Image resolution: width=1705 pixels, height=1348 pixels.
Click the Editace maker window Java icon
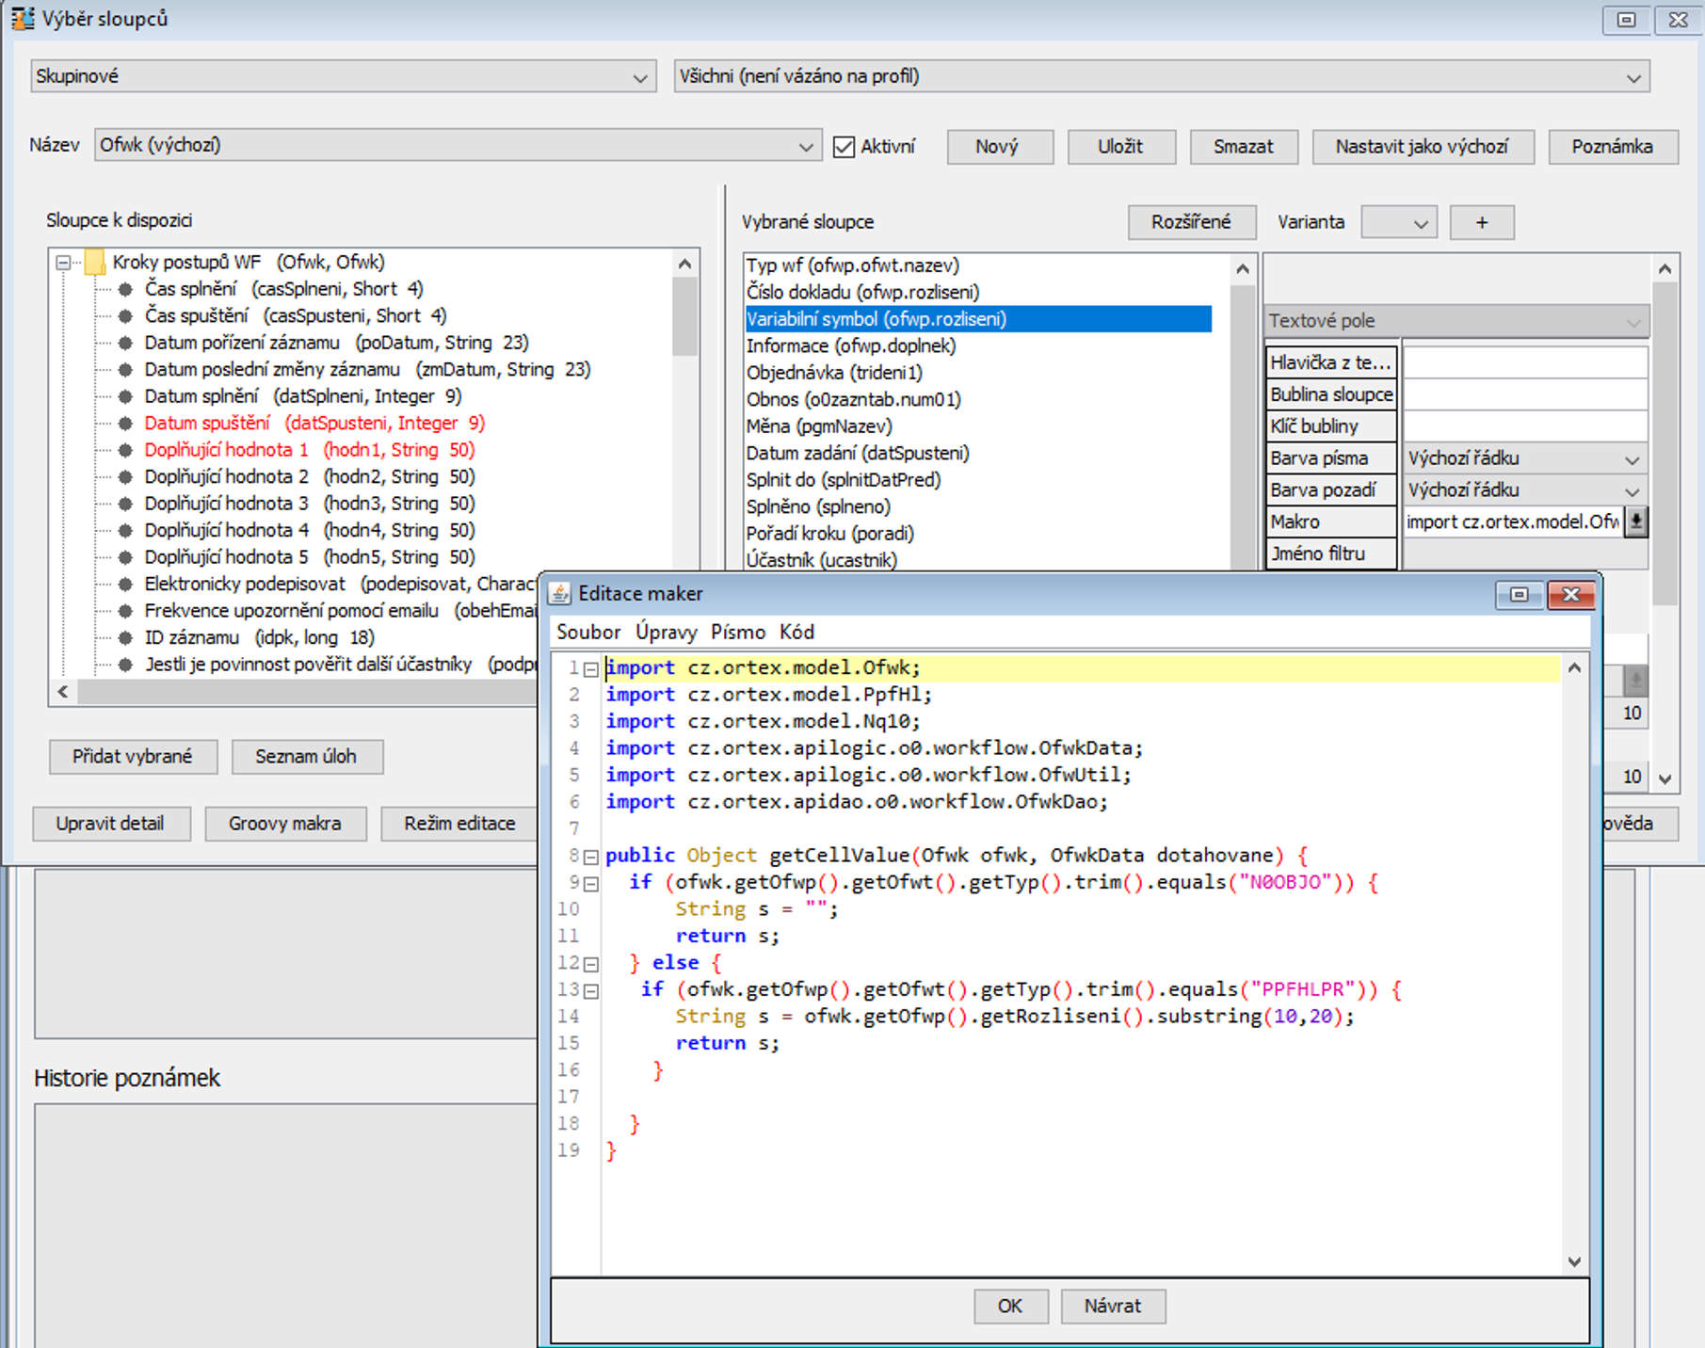pos(560,593)
